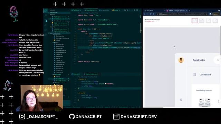The width and height of the screenshot is (221, 124).
Task: Close the Dashy Dash browser tab
Action: tap(164, 11)
